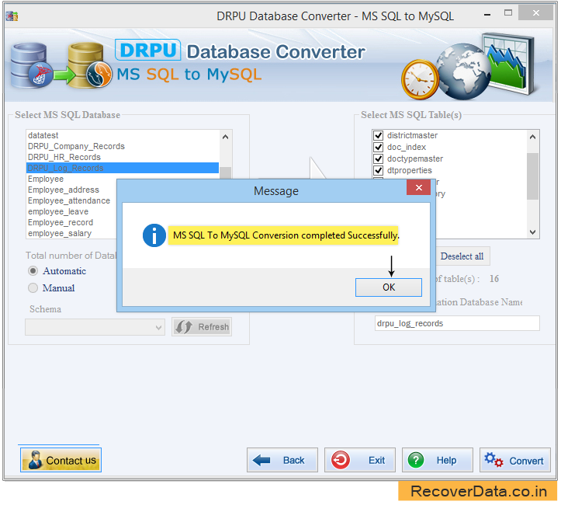Click the Help button

click(x=437, y=460)
